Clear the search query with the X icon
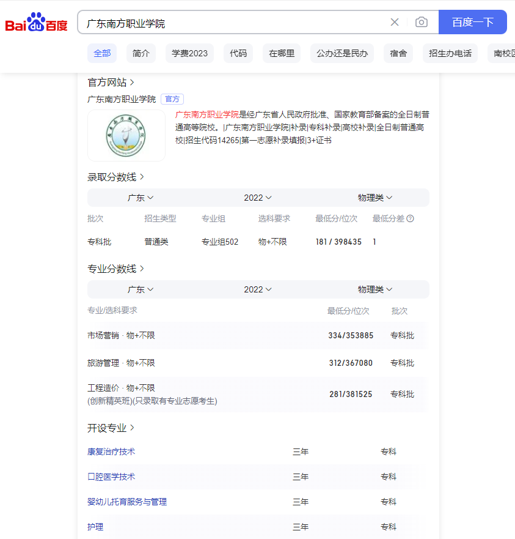Screen dimensions: 515x539 394,22
